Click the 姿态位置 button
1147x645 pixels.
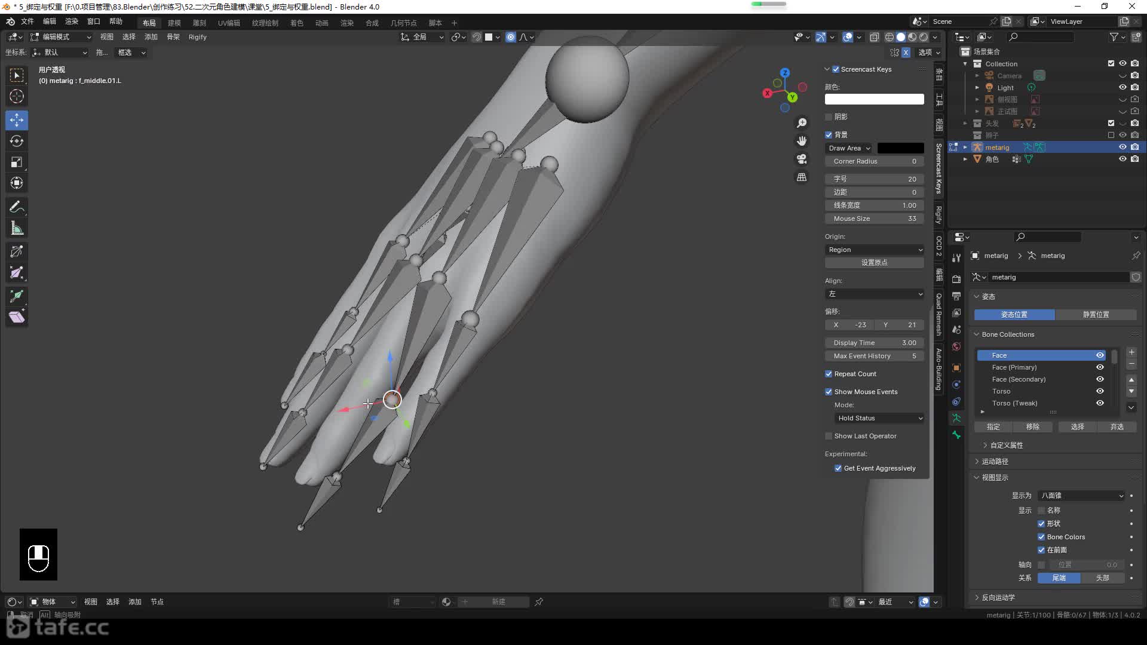tap(1014, 315)
